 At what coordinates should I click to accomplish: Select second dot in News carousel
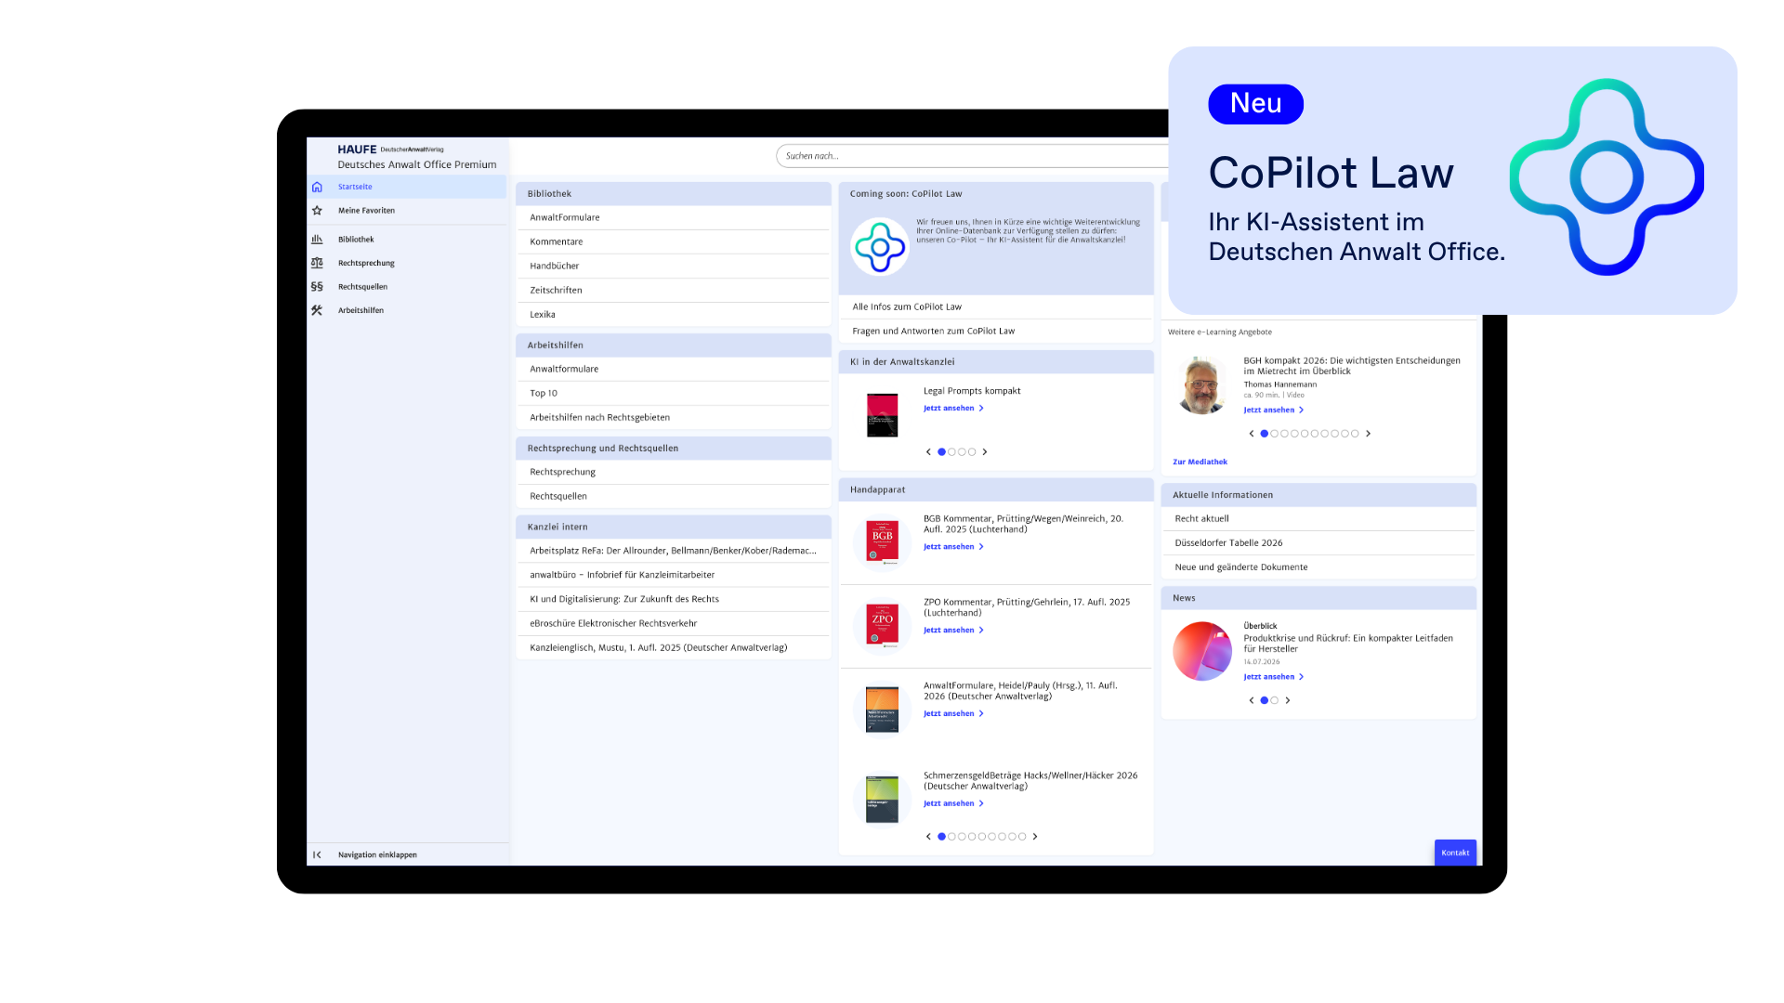point(1275,701)
